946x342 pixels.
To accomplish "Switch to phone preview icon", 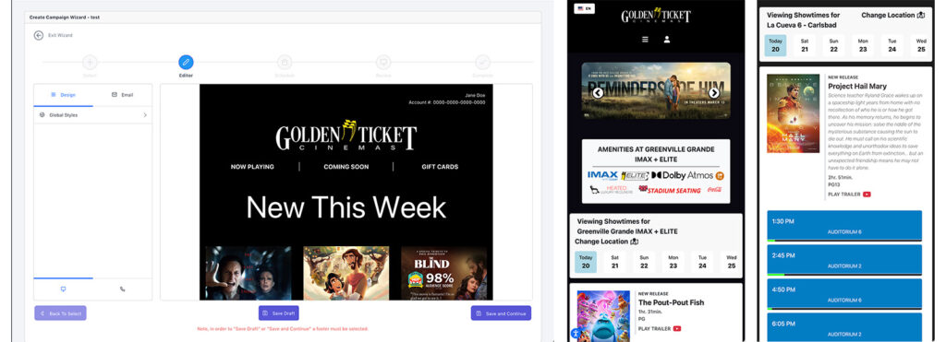I will [123, 289].
